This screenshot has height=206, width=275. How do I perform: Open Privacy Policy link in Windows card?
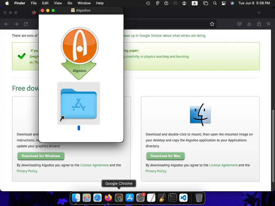(27, 171)
